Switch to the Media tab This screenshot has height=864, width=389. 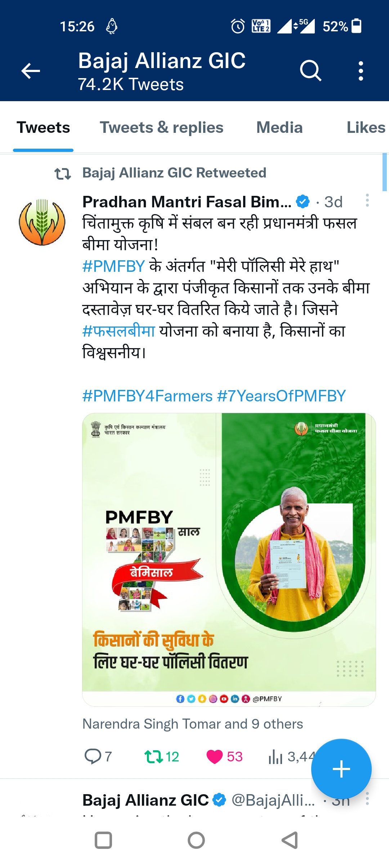click(280, 127)
